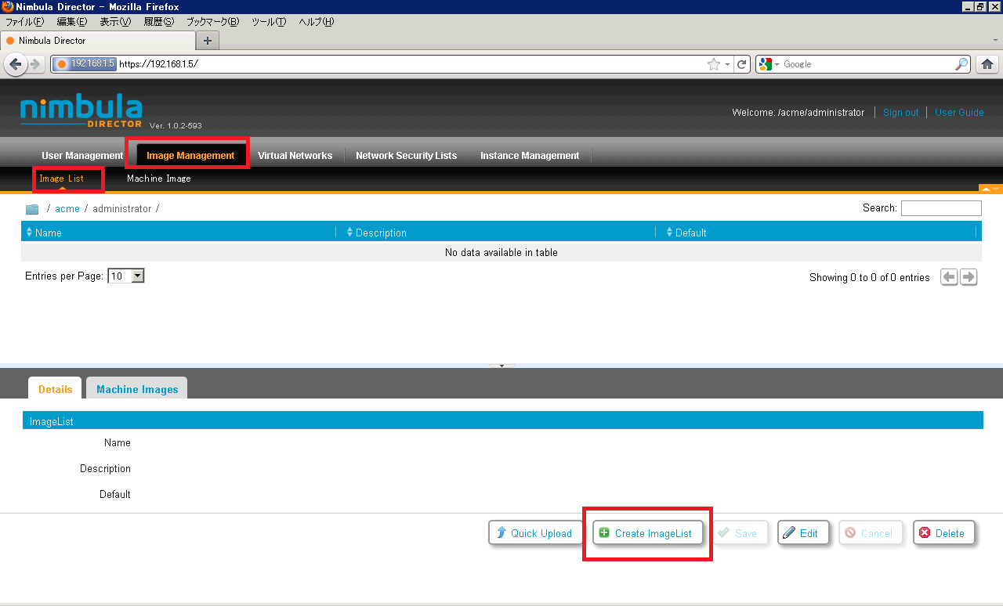The image size is (1003, 606).
Task: Open the 表示 menu
Action: (x=115, y=22)
